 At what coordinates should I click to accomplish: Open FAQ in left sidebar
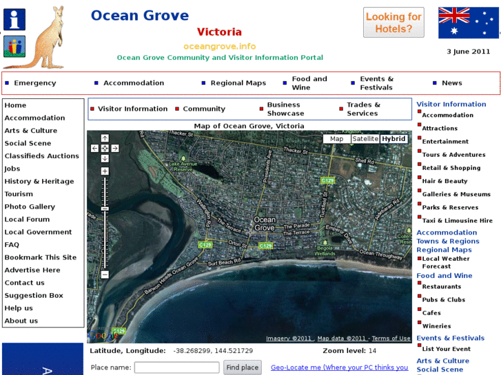click(12, 245)
